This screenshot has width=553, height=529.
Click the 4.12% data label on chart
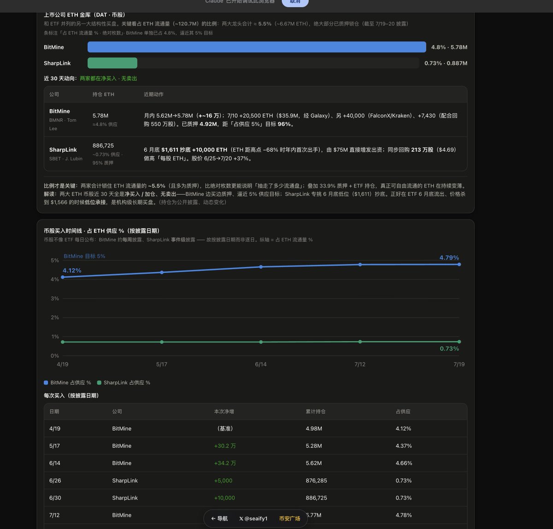point(72,270)
